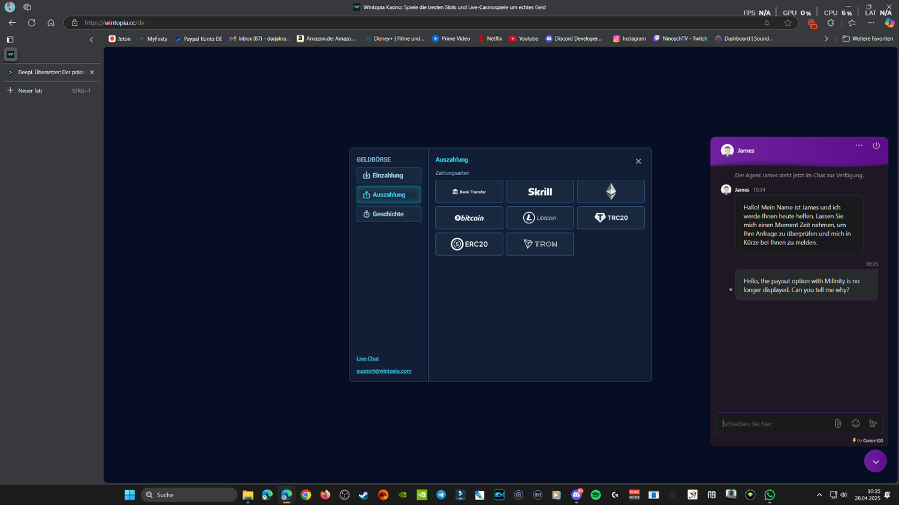Switch to the Geschichte tab
Screen dimensions: 899x505
[388, 214]
